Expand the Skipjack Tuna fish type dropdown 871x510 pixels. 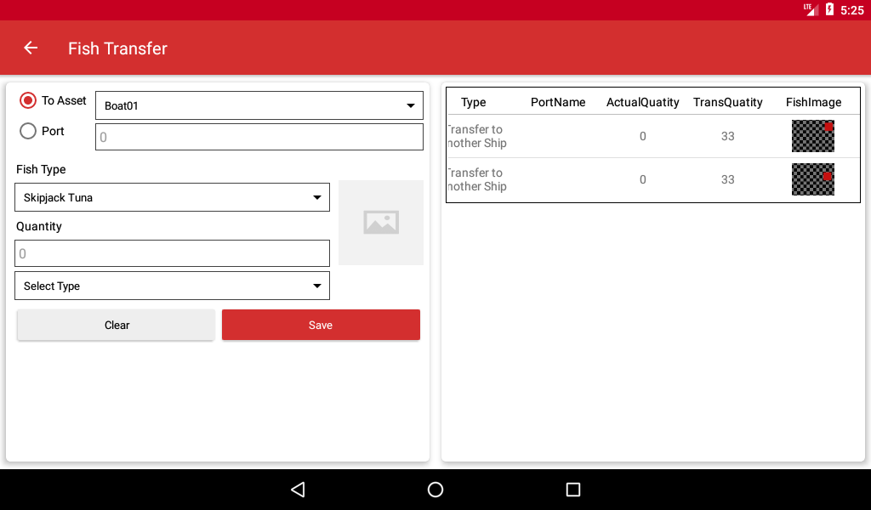pos(172,197)
